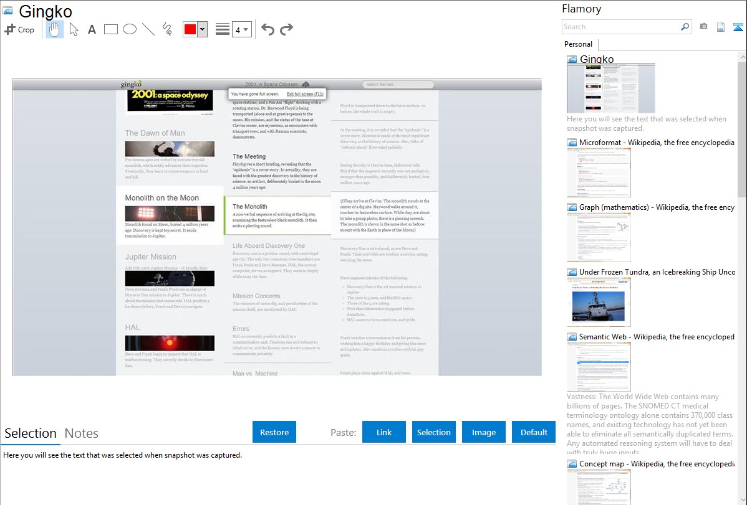Pick the ellipse drawing tool
Screen dimensions: 747x505
[130, 29]
